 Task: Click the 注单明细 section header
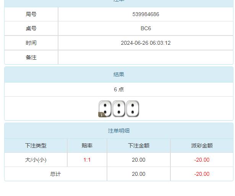point(119,131)
